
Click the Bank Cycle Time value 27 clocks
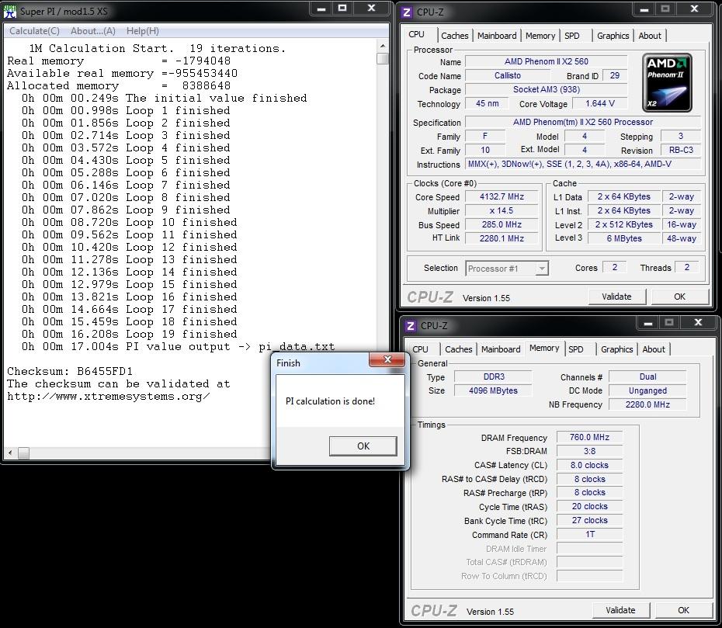click(x=589, y=520)
